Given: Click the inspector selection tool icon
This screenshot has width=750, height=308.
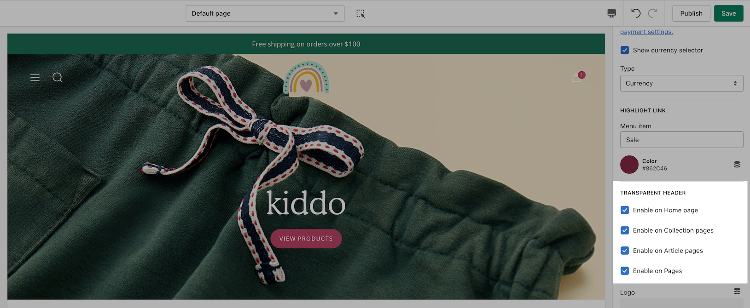Looking at the screenshot, I should 360,14.
